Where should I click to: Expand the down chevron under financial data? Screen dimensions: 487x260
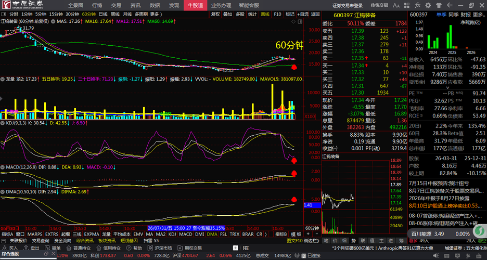447,88
